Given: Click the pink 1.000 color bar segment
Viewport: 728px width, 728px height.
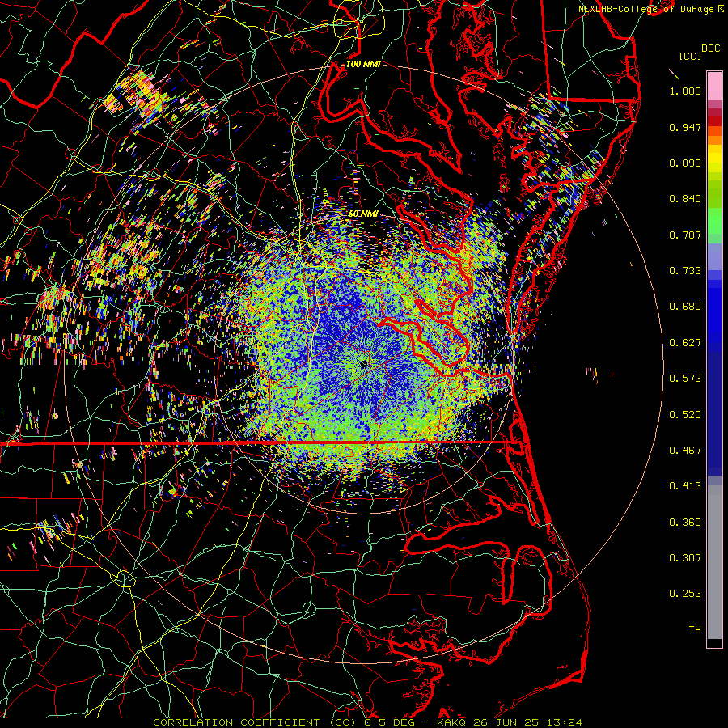Looking at the screenshot, I should click(x=714, y=87).
